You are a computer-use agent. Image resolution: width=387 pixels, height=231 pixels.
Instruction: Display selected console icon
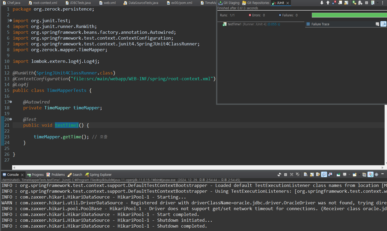pos(345,175)
